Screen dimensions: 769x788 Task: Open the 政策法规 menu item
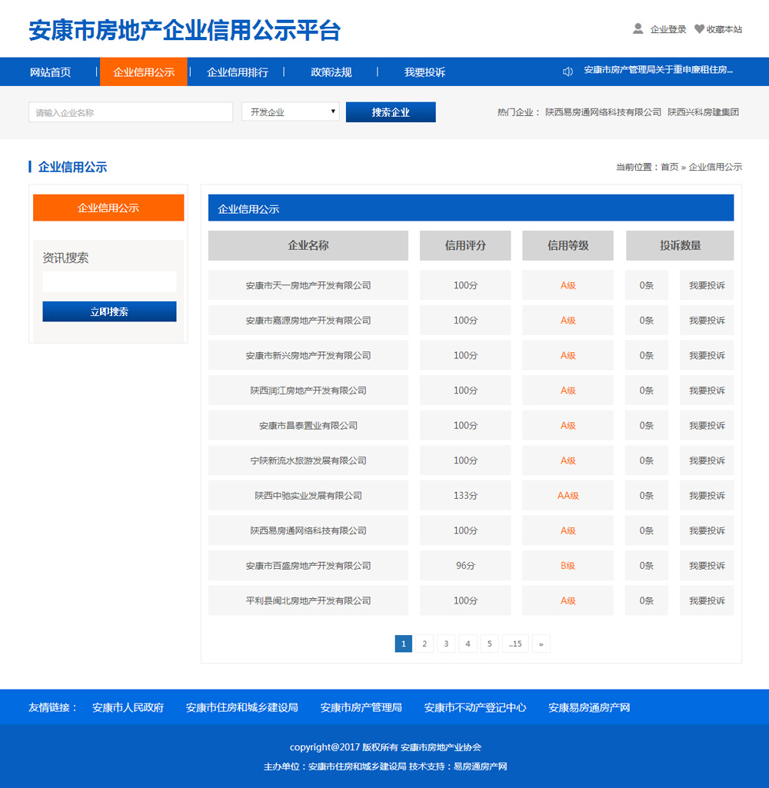(331, 72)
